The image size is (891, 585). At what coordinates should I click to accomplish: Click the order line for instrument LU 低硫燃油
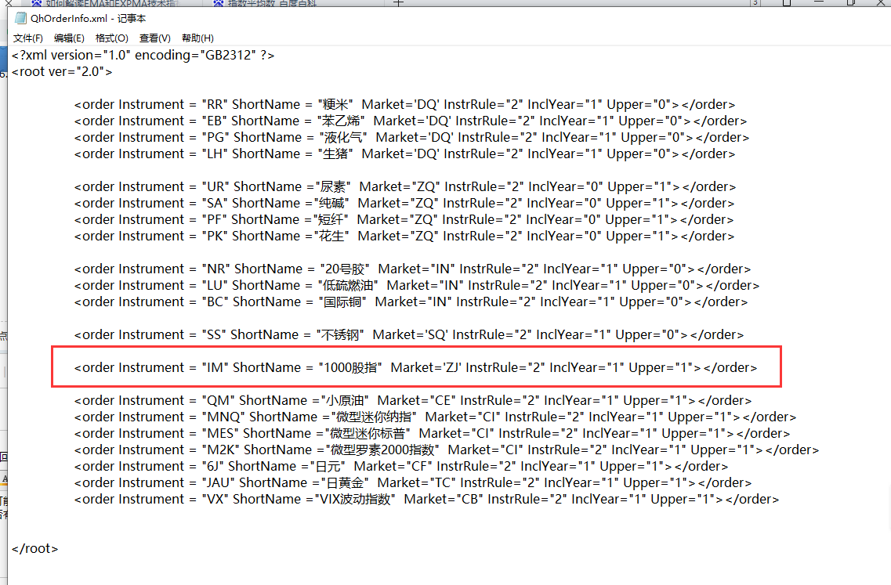click(x=417, y=286)
